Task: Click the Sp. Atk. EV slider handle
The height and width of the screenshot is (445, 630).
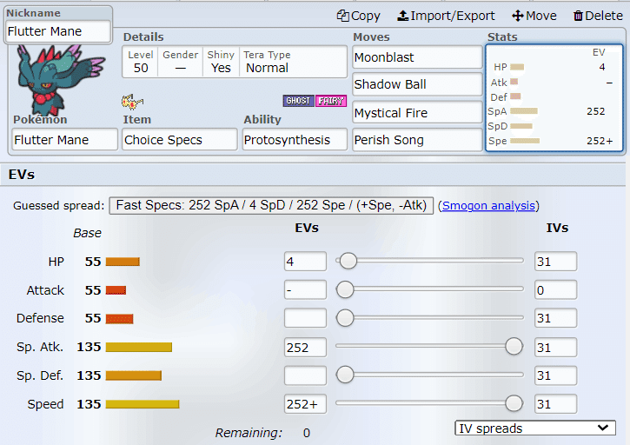Action: (x=514, y=347)
